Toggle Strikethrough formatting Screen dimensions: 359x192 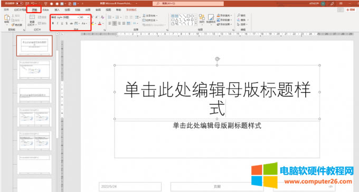pos(71,23)
